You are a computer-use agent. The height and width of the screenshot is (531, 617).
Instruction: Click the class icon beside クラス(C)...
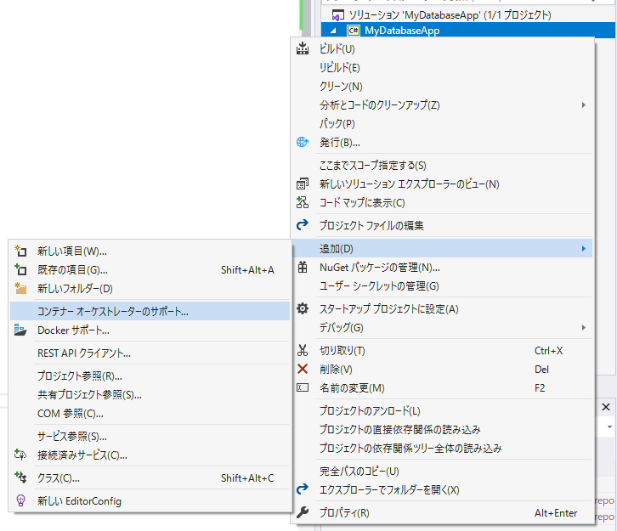click(20, 477)
